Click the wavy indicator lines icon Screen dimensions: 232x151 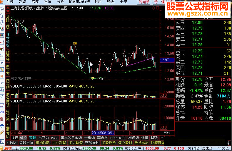[x=2, y=105]
